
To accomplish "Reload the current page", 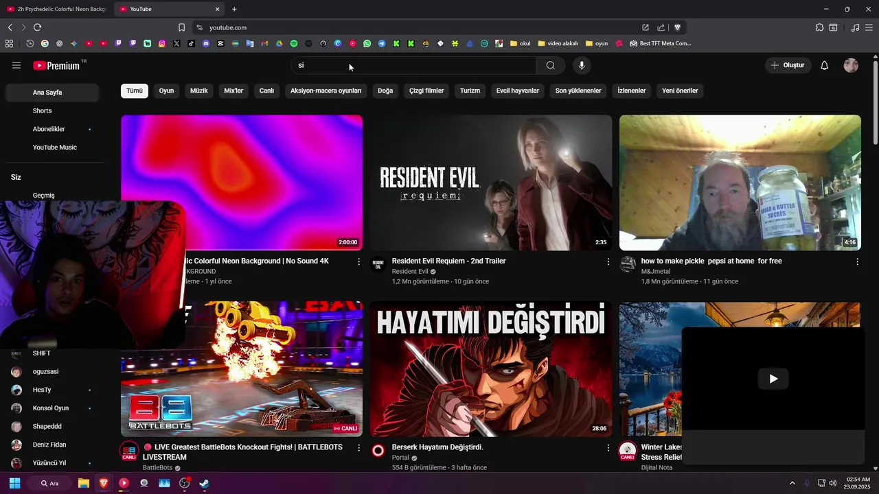I will pos(37,27).
